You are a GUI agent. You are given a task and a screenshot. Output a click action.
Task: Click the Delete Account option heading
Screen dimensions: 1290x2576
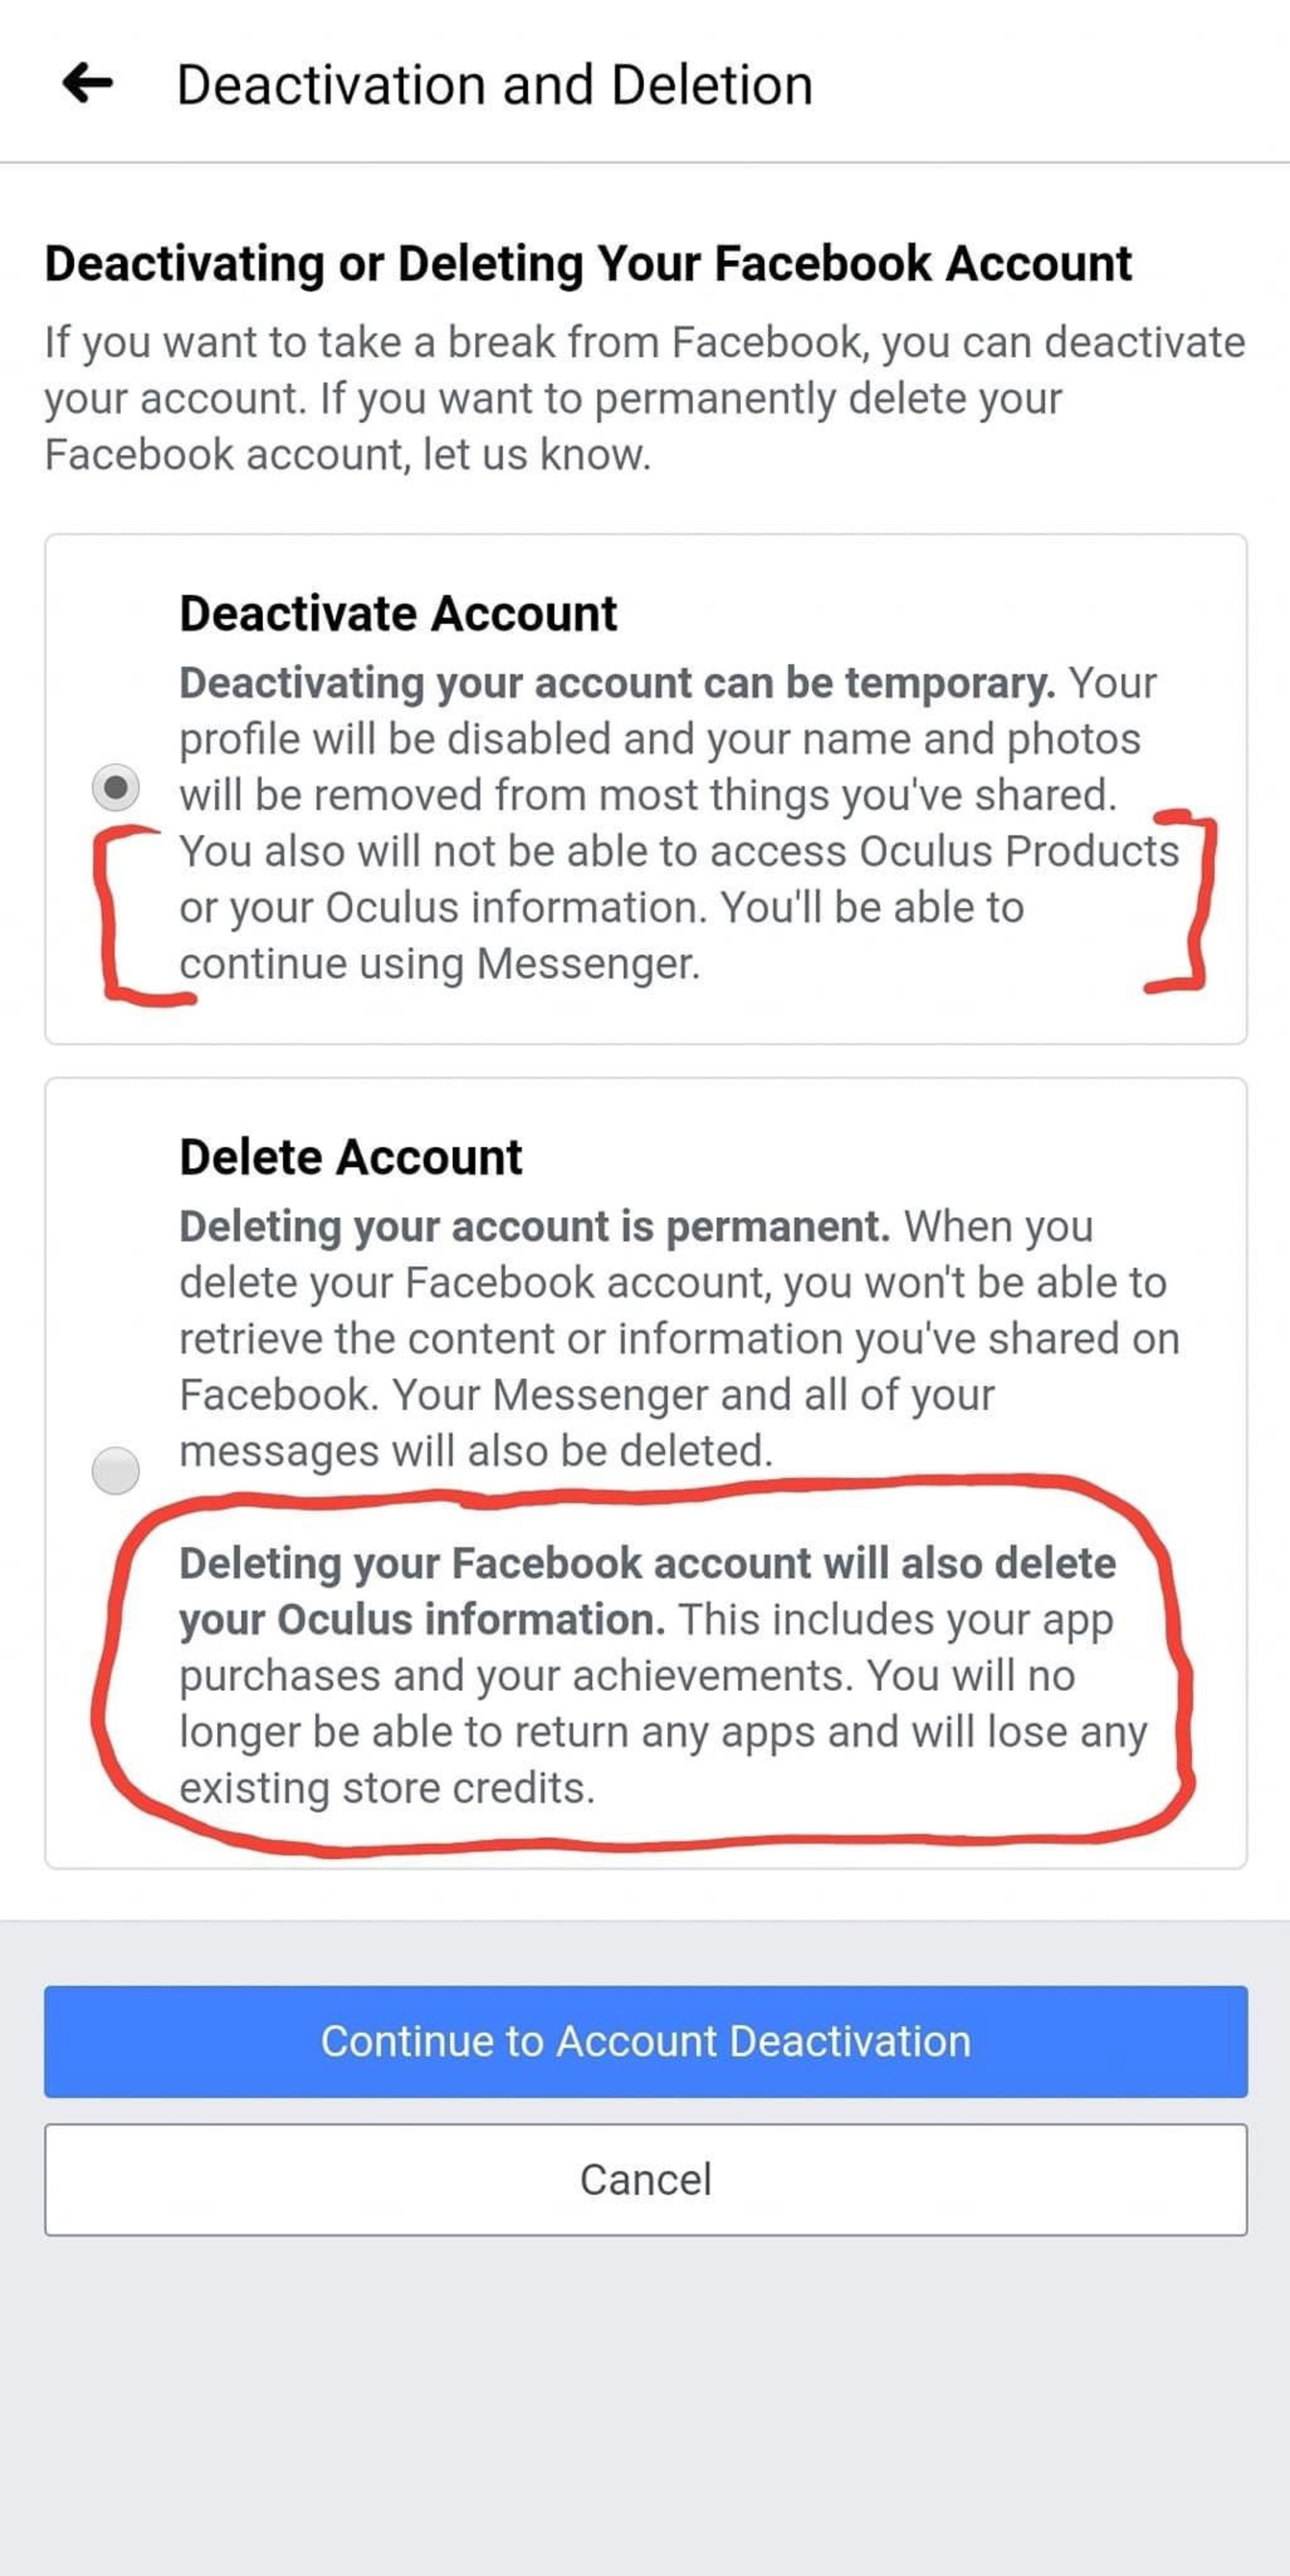(x=350, y=1157)
